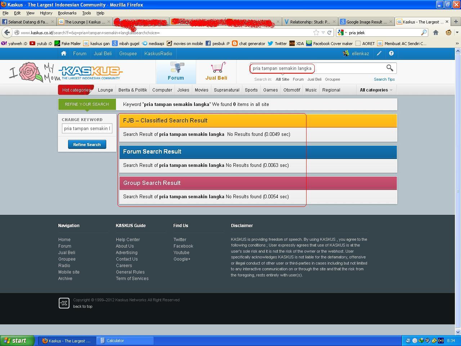Open the XDA bookmark
Screen dimensions: 461x346
[296, 43]
